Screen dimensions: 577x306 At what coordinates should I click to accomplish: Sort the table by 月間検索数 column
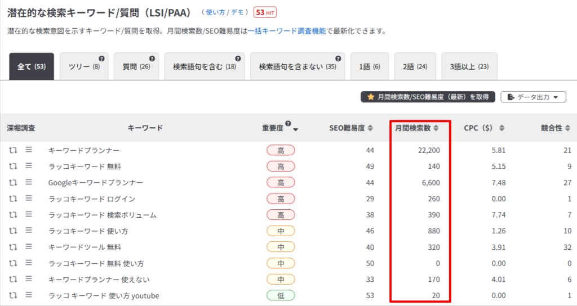point(416,128)
